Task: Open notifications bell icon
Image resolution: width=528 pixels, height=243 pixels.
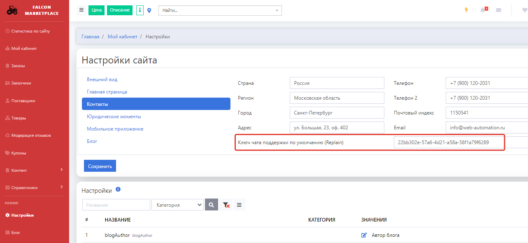Action: [483, 10]
